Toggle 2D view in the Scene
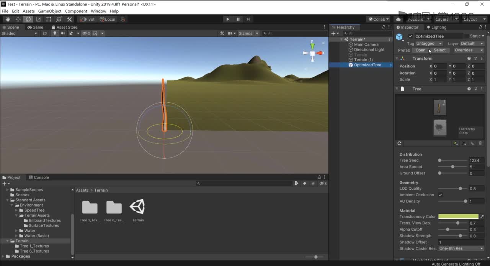490x266 pixels. [45, 33]
